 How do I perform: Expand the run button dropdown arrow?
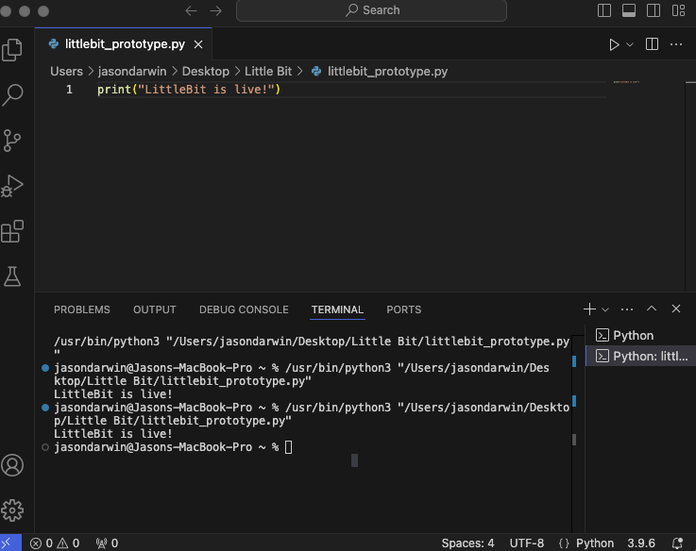(x=630, y=44)
